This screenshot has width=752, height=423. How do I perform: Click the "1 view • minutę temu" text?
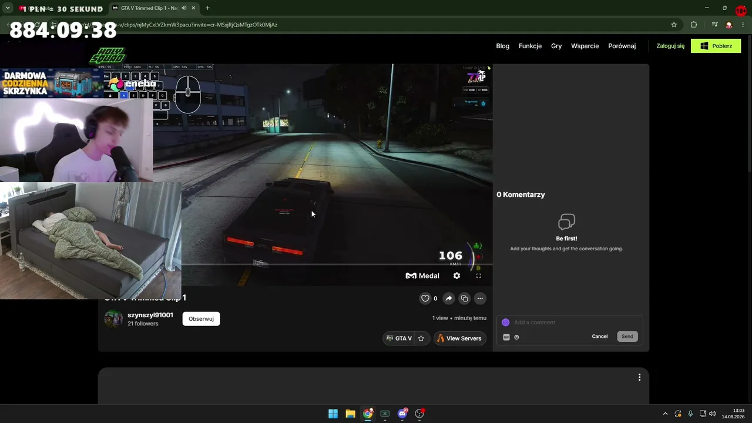coord(459,318)
